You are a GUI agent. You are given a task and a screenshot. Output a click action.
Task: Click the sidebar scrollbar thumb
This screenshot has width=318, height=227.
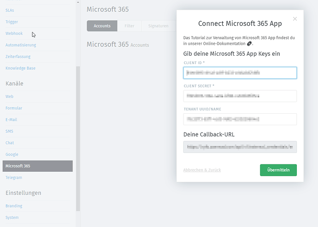coord(78,139)
